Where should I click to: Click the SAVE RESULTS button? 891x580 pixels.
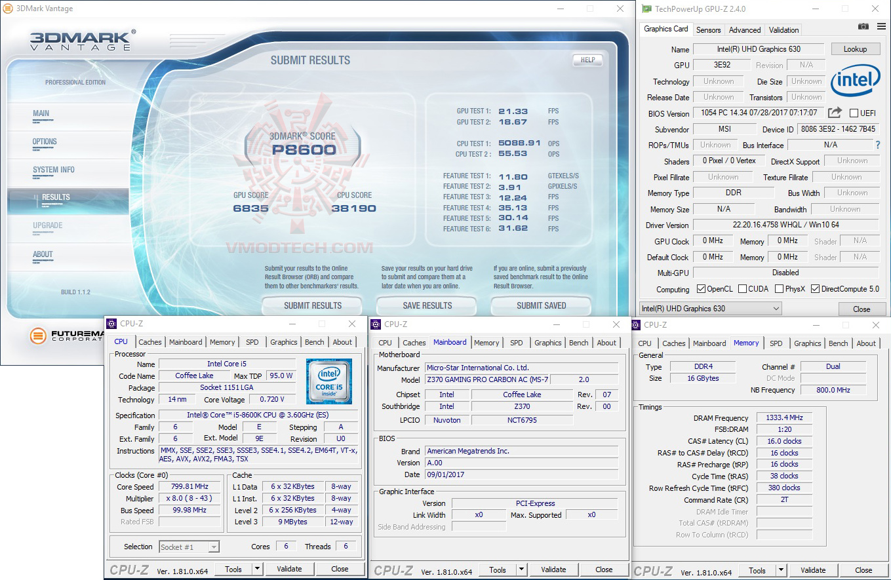point(427,305)
